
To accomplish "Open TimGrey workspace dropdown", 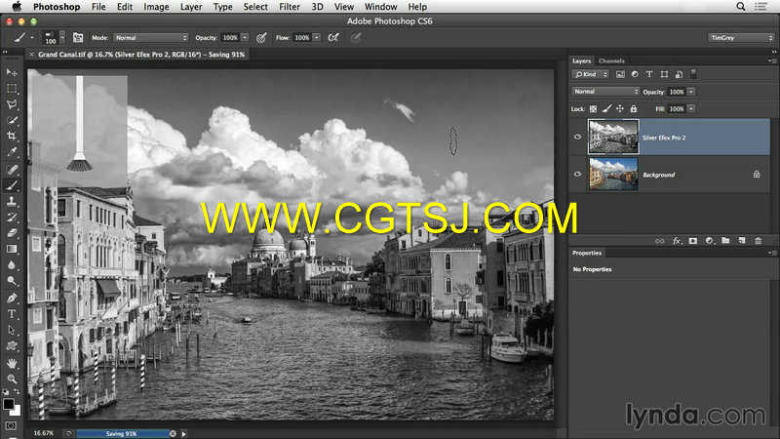I will 741,38.
